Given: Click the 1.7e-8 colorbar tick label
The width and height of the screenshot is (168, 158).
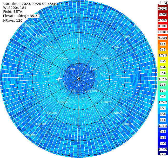Looking at the screenshot, I should (x=163, y=126).
